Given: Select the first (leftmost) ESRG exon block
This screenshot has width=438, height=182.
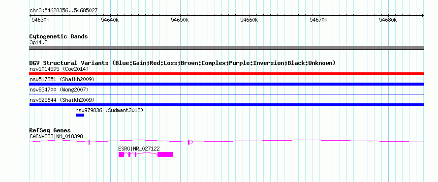Looking at the screenshot, I should (x=121, y=154).
